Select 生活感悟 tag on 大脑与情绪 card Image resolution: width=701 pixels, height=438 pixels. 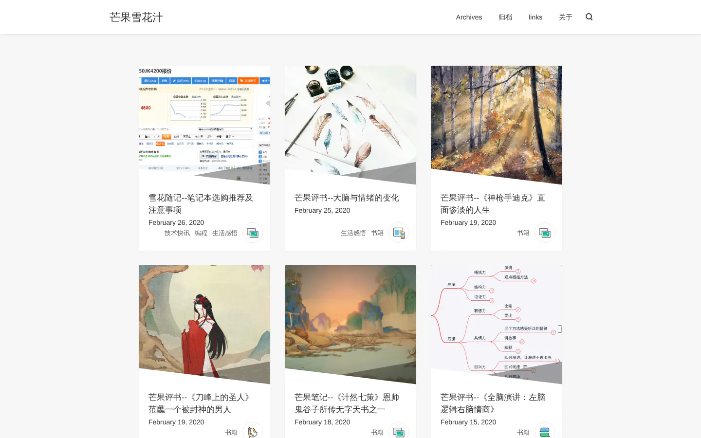click(x=353, y=233)
